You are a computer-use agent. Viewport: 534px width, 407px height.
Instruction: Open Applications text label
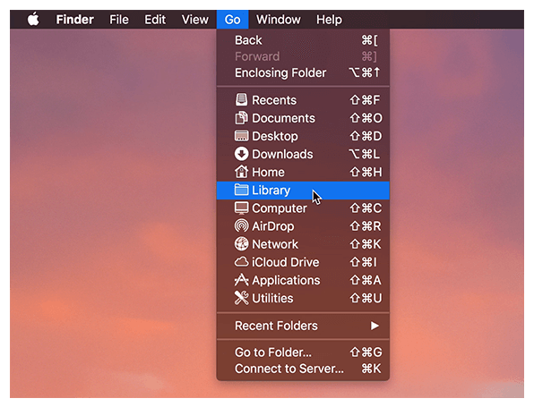(286, 280)
